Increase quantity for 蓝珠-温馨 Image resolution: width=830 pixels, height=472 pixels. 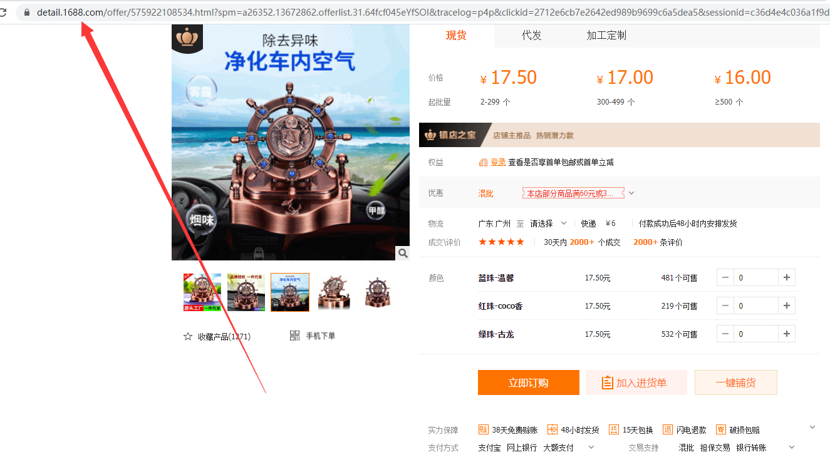(787, 277)
